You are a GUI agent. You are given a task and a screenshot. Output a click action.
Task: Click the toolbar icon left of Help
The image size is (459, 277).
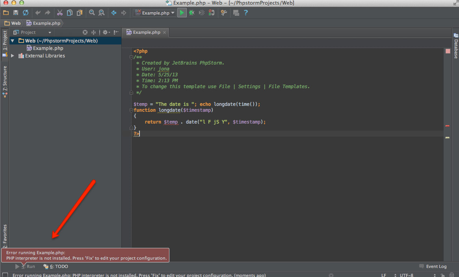(x=236, y=13)
